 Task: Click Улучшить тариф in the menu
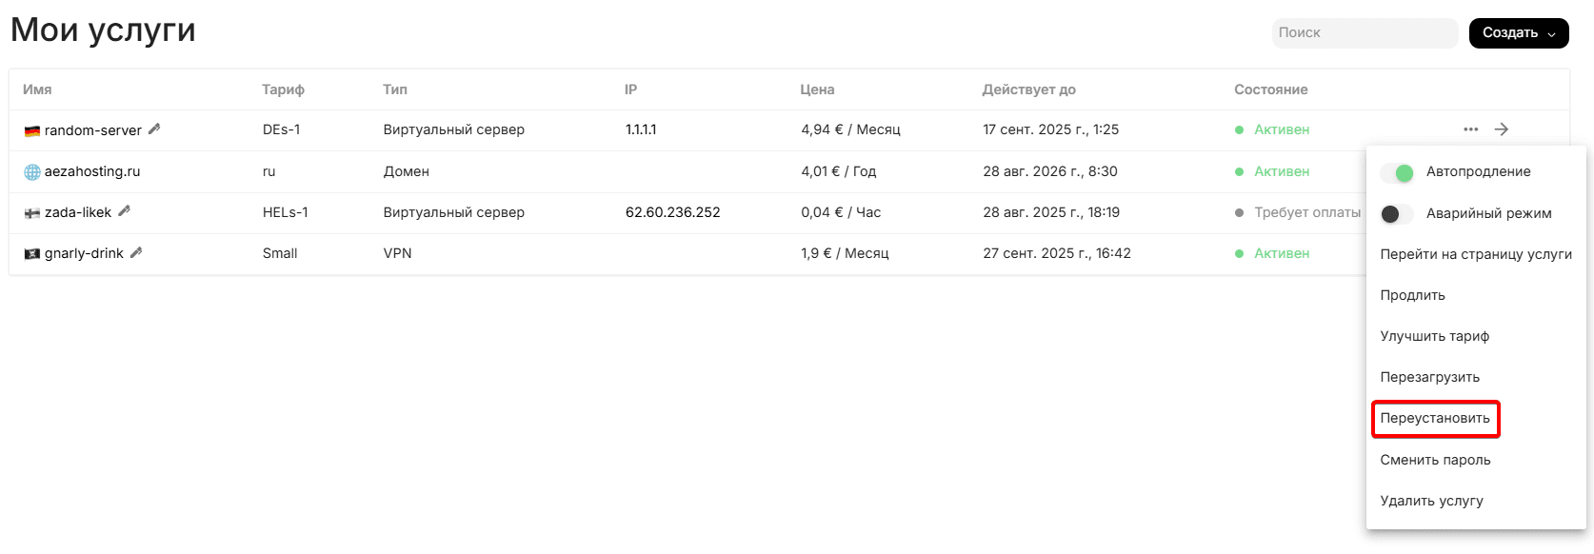[1434, 336]
